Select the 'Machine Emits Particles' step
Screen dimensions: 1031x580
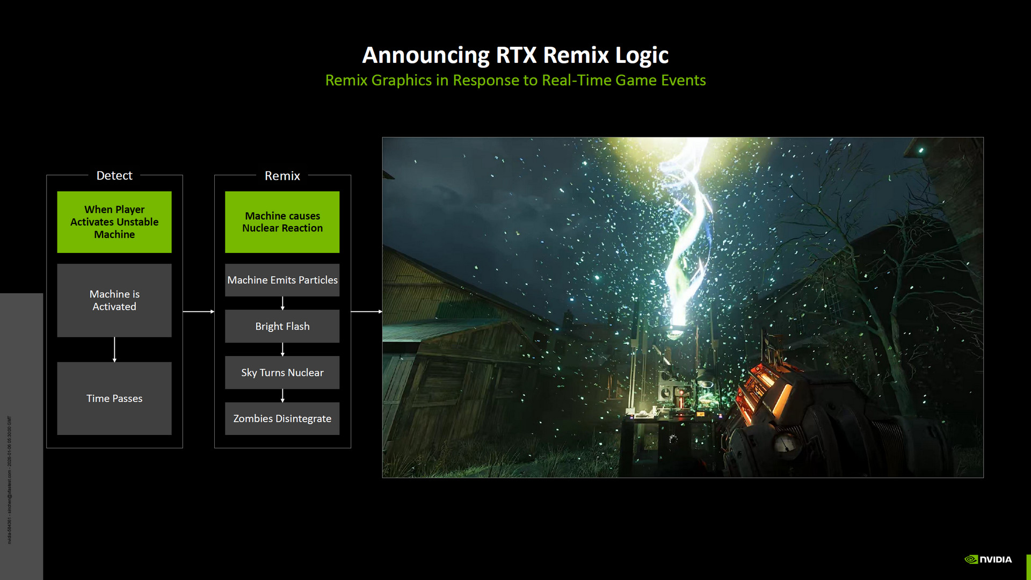click(282, 280)
